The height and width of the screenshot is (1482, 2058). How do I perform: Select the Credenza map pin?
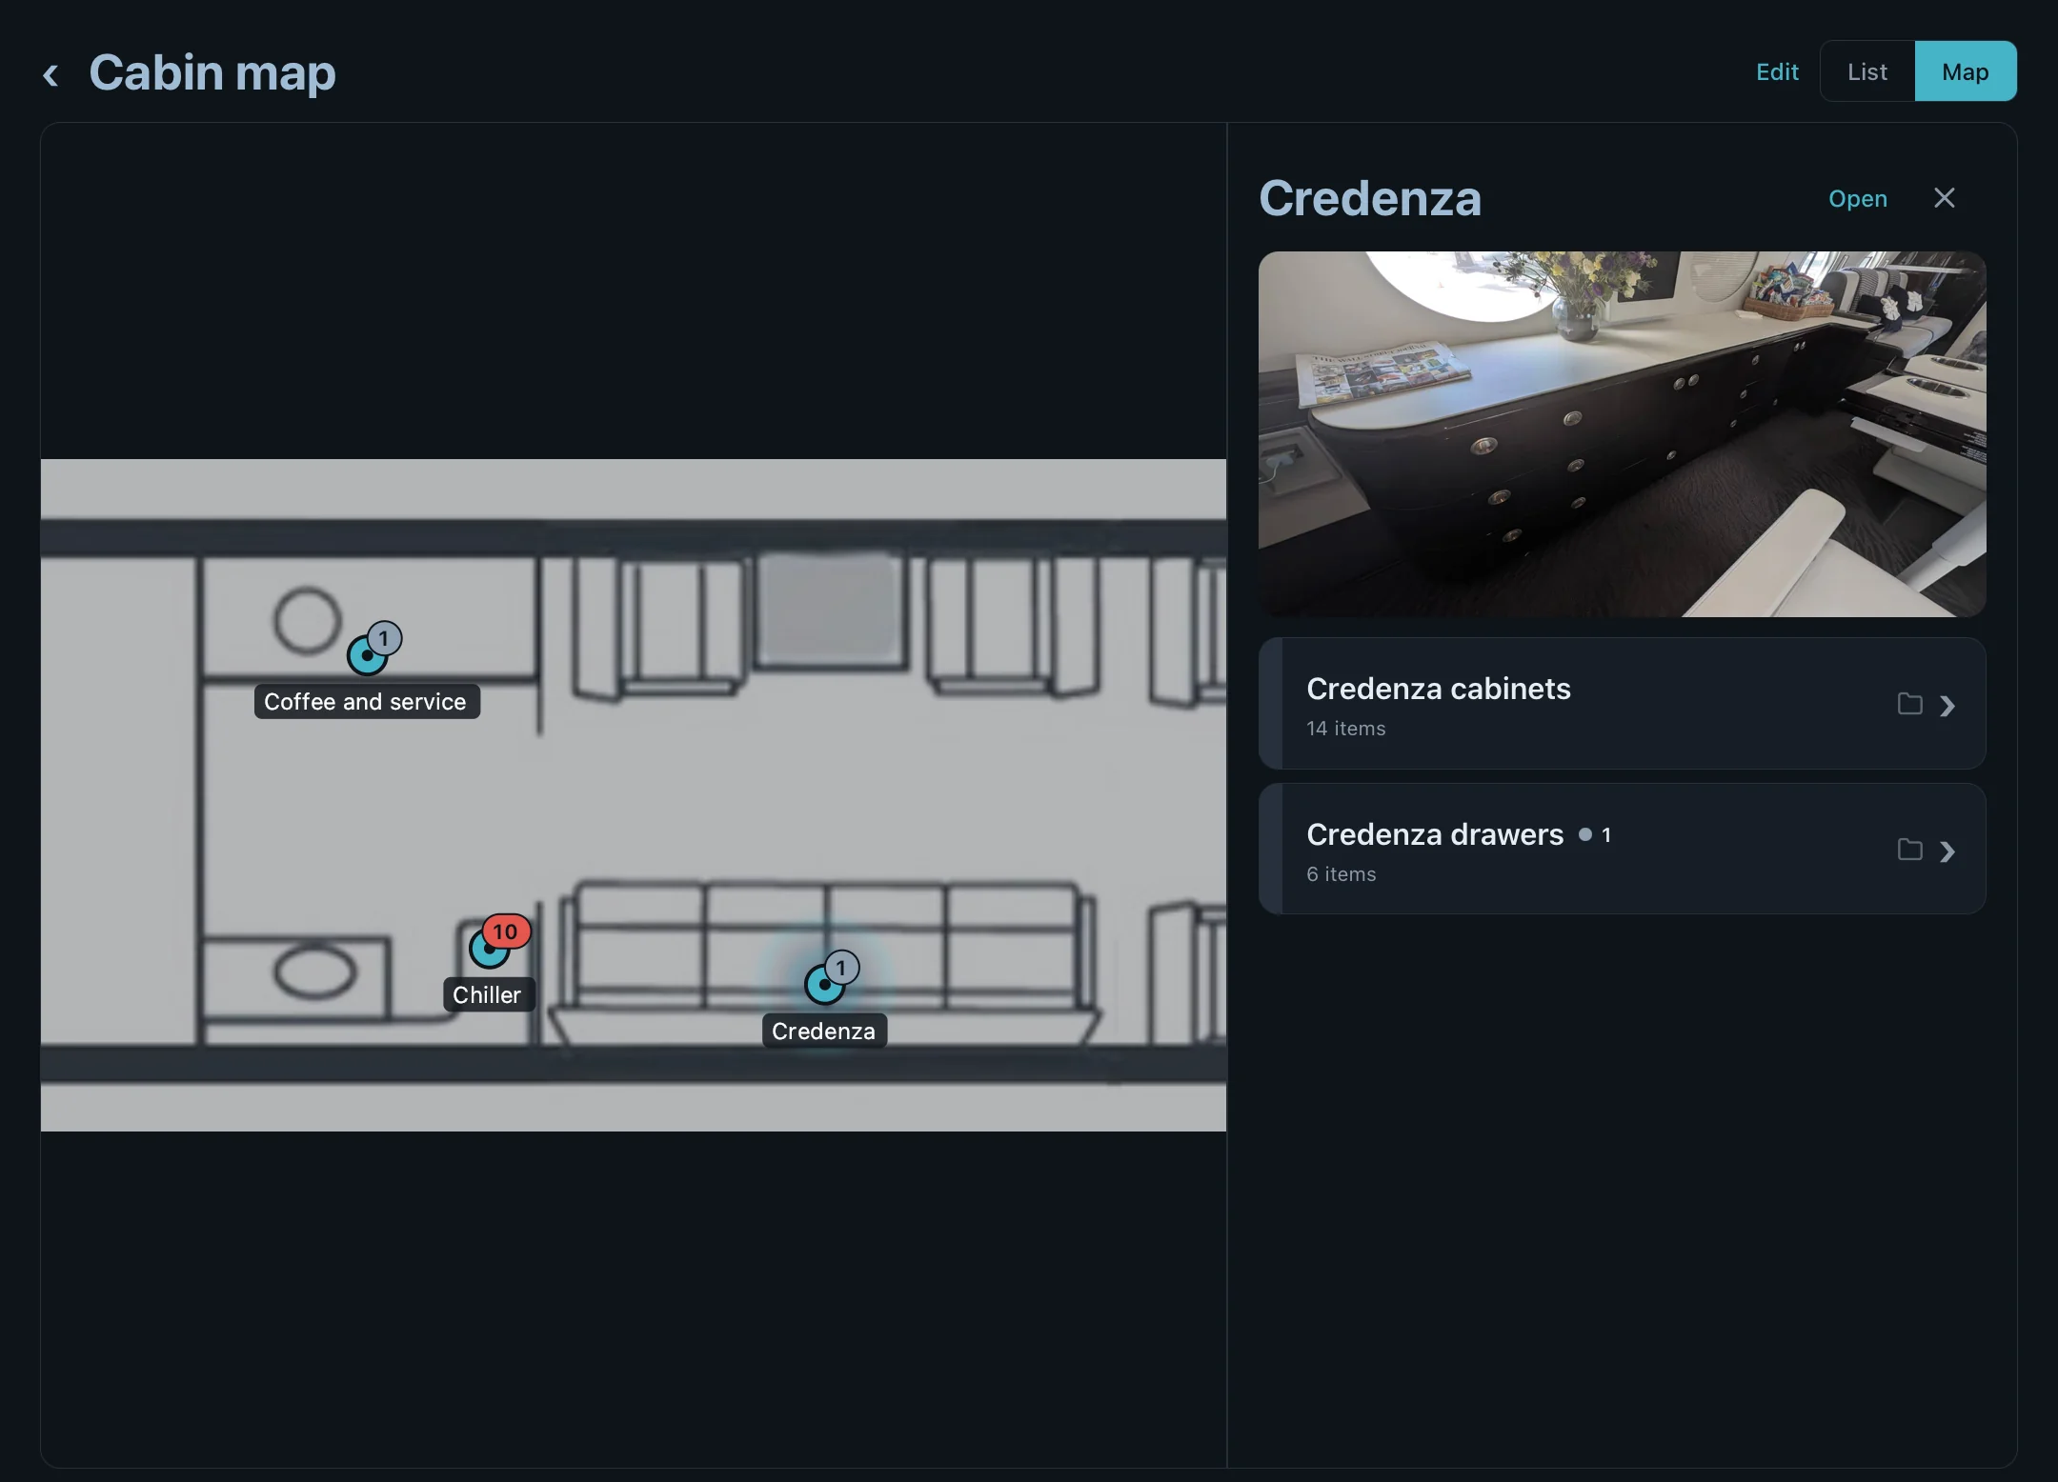(x=824, y=985)
